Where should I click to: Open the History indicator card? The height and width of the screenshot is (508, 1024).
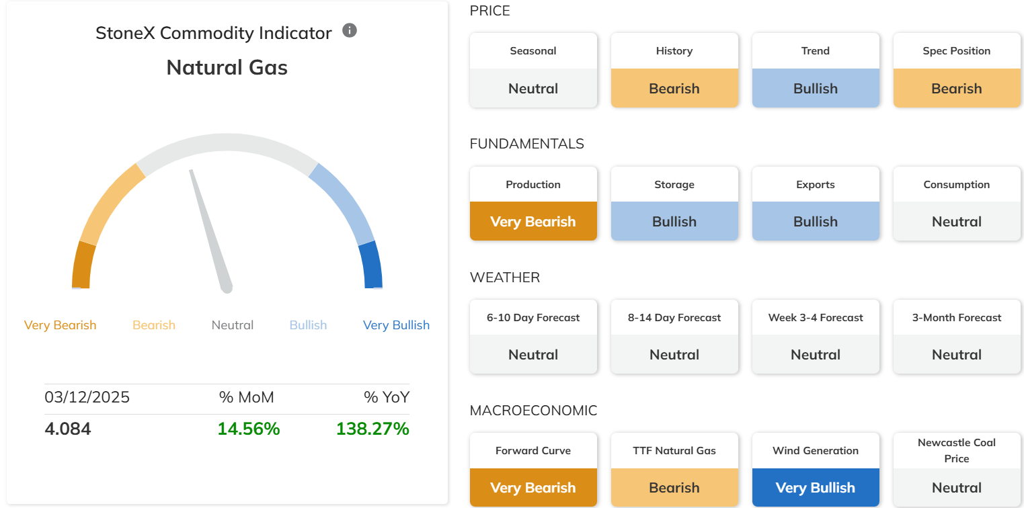(x=674, y=71)
